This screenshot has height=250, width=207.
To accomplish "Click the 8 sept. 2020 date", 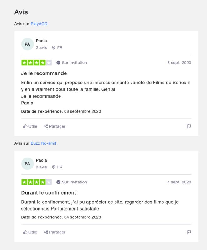I will click(179, 62).
